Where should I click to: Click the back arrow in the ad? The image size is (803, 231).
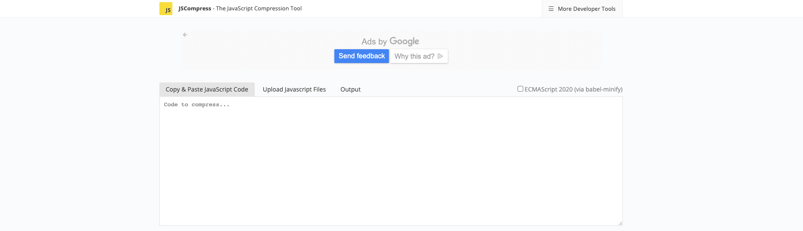[185, 35]
